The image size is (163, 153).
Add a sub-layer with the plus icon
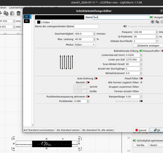coord(153,22)
